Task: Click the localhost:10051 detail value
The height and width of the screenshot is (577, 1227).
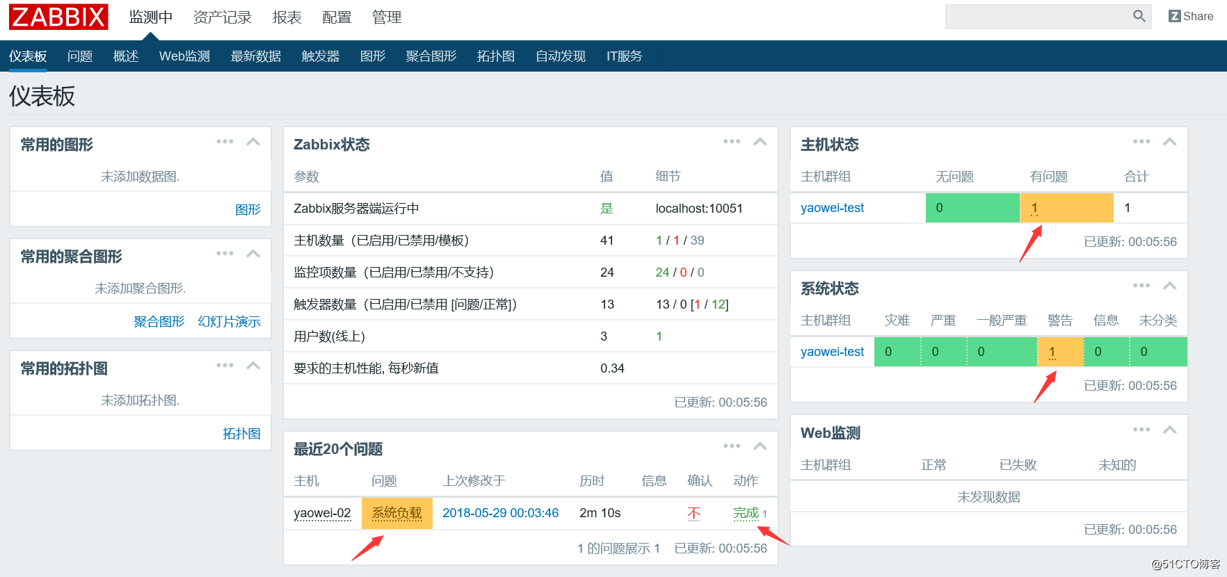Action: point(699,209)
